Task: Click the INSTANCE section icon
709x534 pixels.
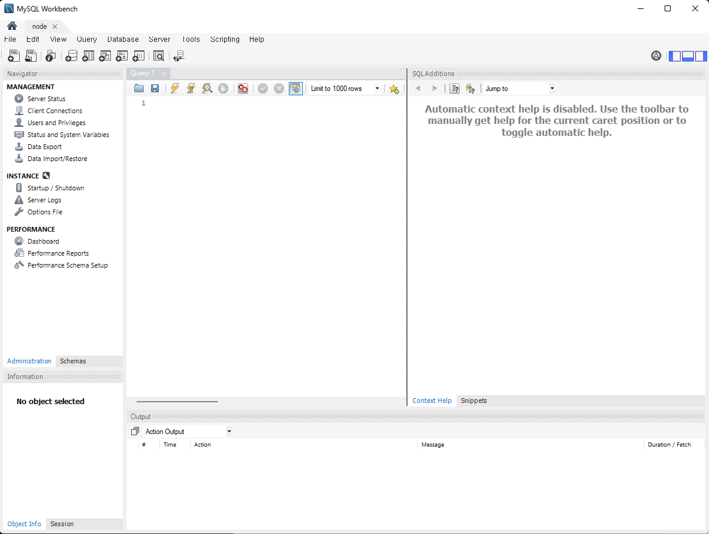Action: click(x=46, y=175)
